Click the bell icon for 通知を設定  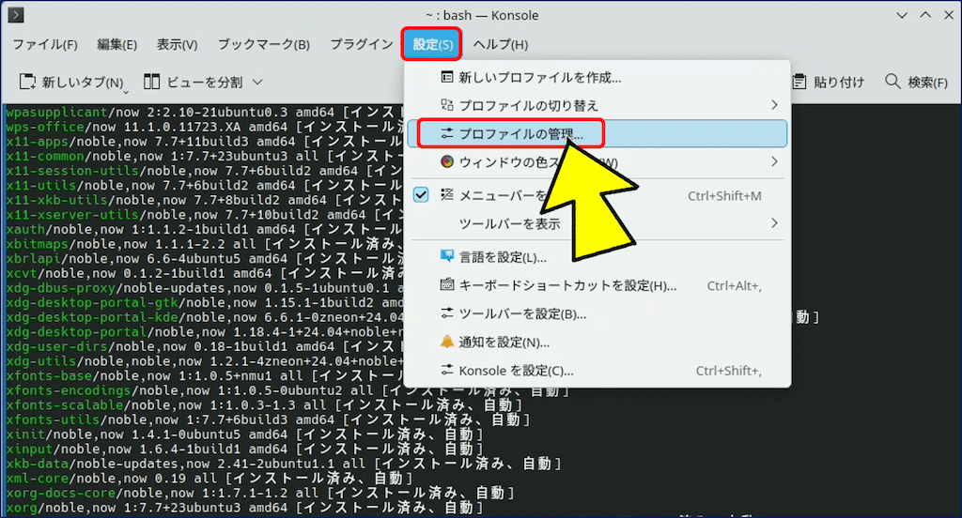[x=447, y=342]
